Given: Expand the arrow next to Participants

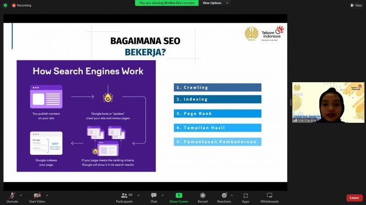Looking at the screenshot, I should pos(138,195).
